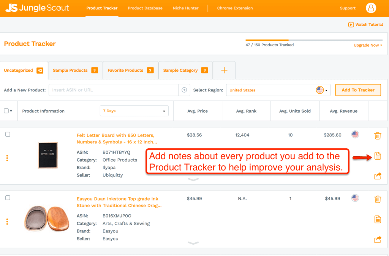389x256 pixels.
Task: Click US flag icon on Easyou Inkstone row
Action: pyautogui.click(x=355, y=198)
